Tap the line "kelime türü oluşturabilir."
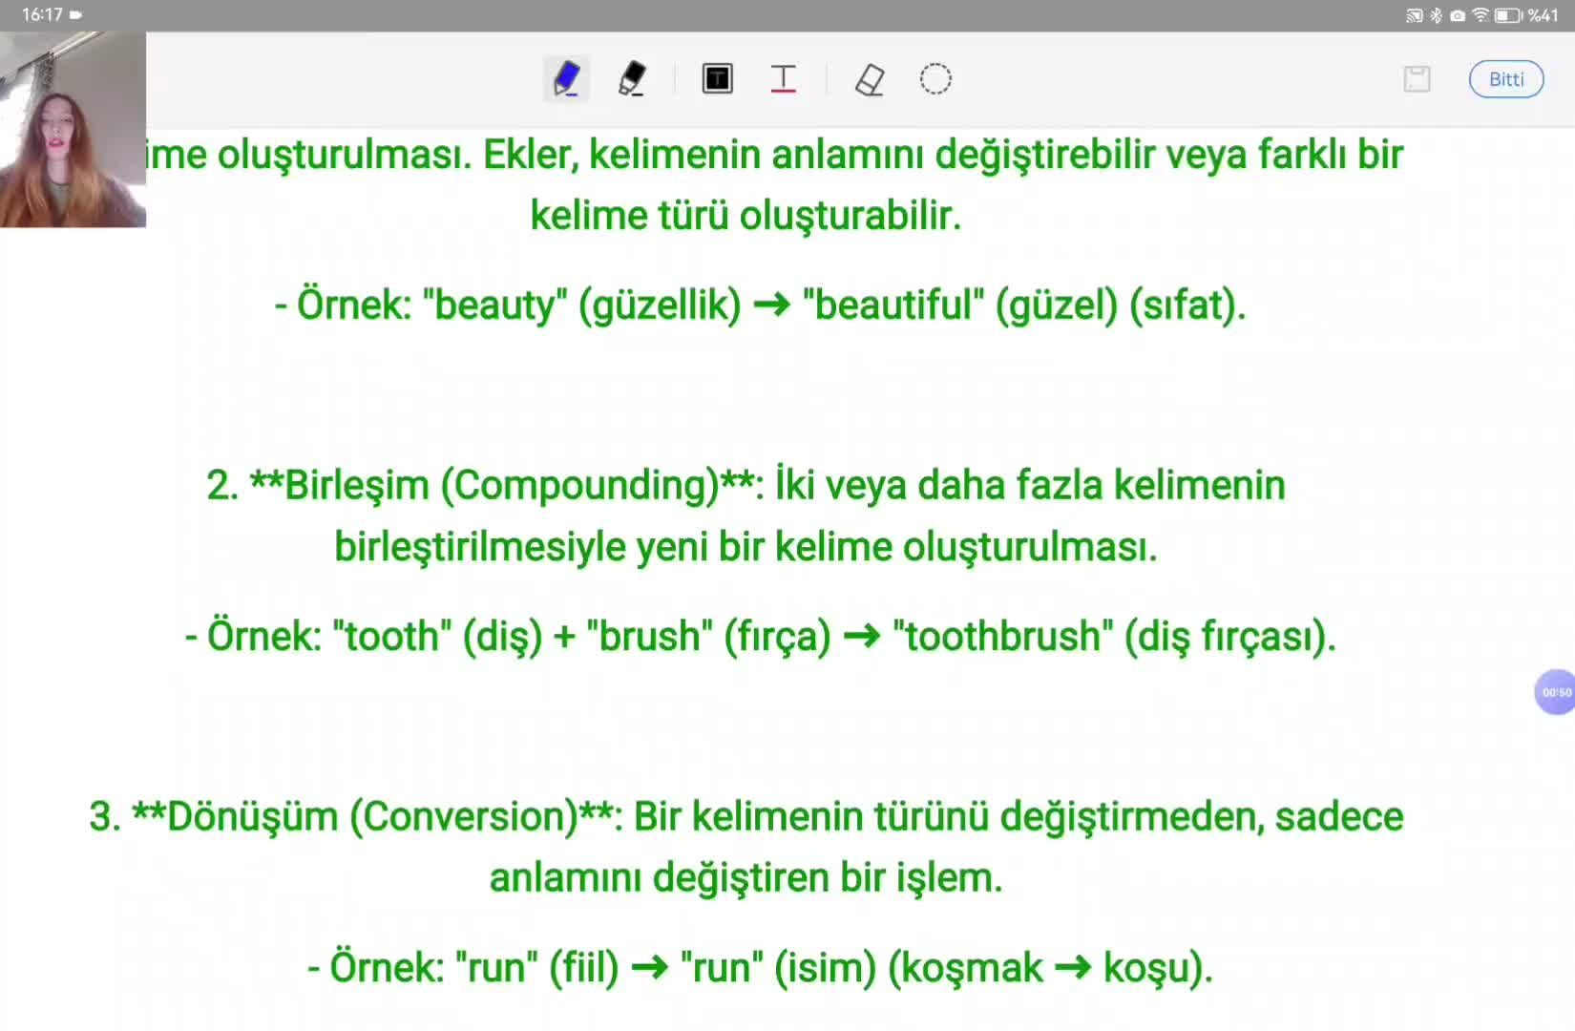 tap(745, 216)
